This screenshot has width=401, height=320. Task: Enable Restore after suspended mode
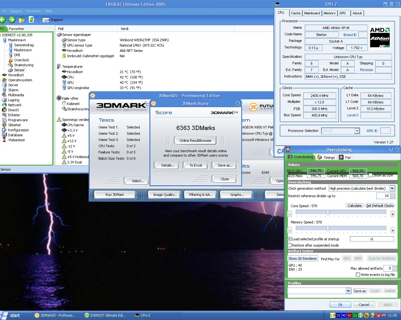289,245
